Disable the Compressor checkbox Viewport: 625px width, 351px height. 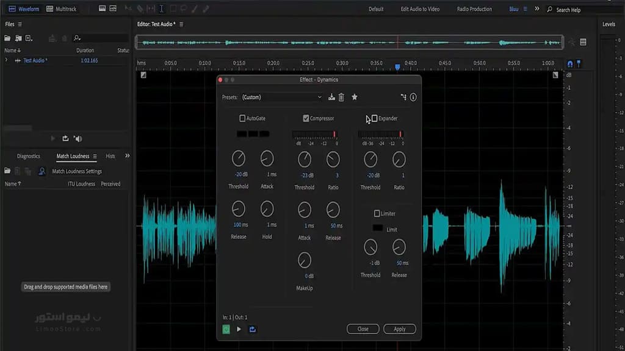pyautogui.click(x=306, y=118)
